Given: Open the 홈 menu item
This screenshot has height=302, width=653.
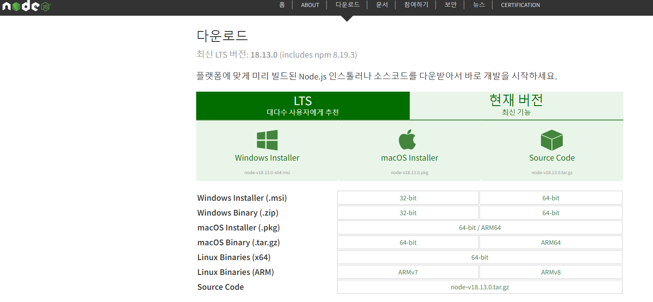Looking at the screenshot, I should 282,5.
